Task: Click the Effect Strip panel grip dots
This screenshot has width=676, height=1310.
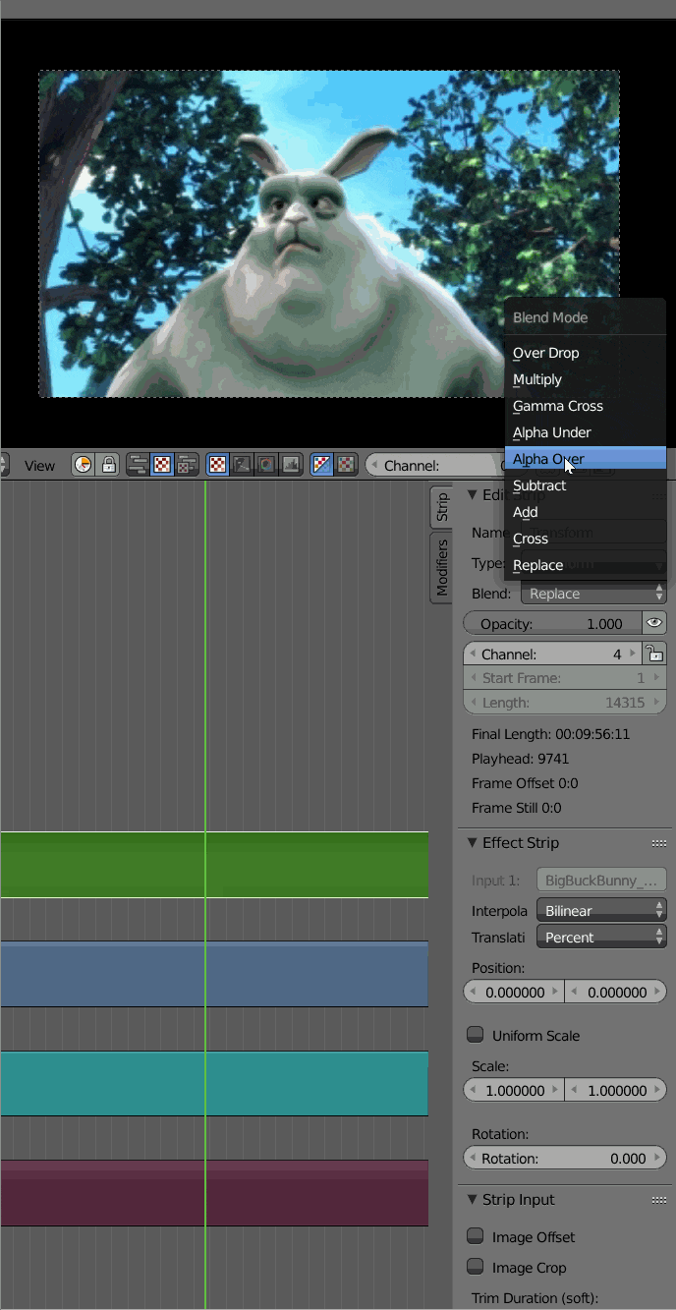Action: click(659, 843)
